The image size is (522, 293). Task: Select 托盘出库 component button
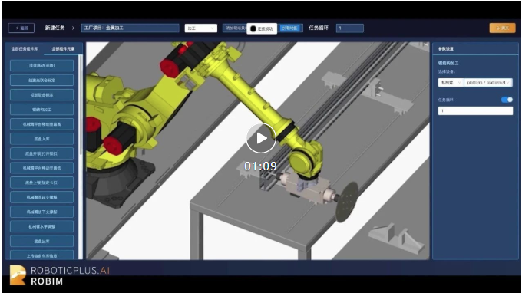click(x=41, y=241)
